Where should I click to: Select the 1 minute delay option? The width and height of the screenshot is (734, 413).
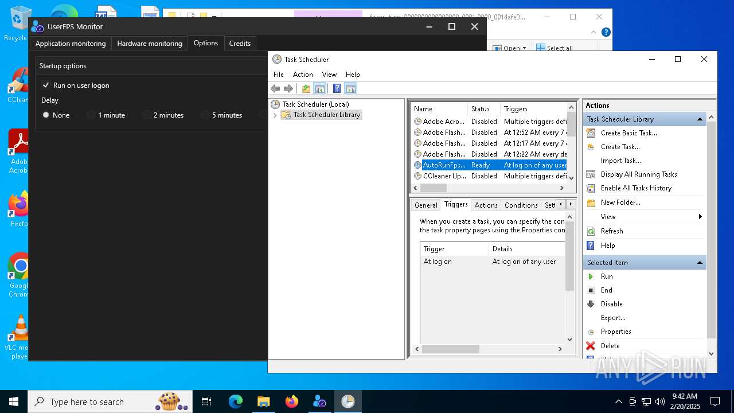pos(91,115)
